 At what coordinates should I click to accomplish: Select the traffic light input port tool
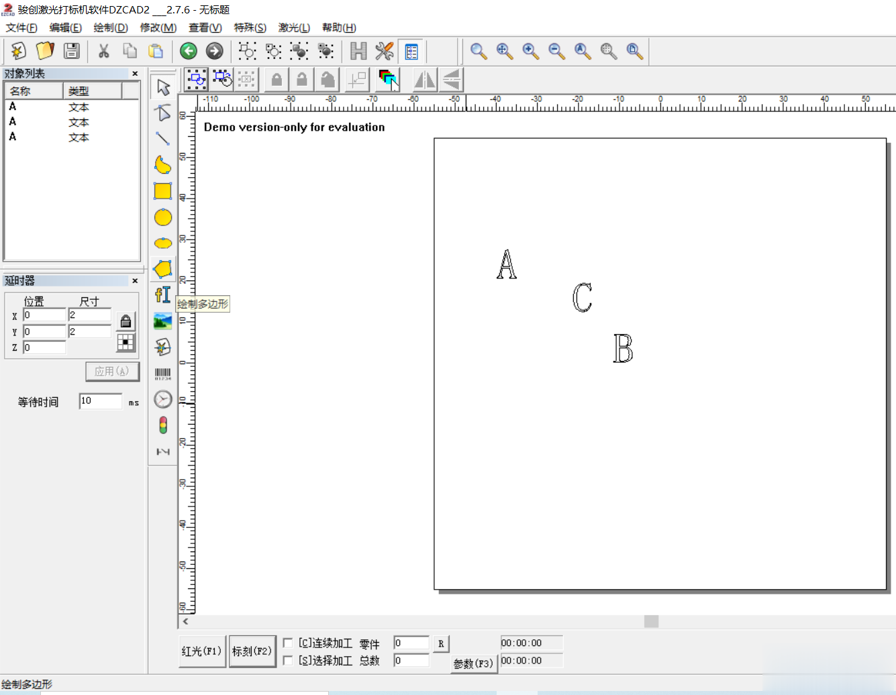tap(163, 425)
